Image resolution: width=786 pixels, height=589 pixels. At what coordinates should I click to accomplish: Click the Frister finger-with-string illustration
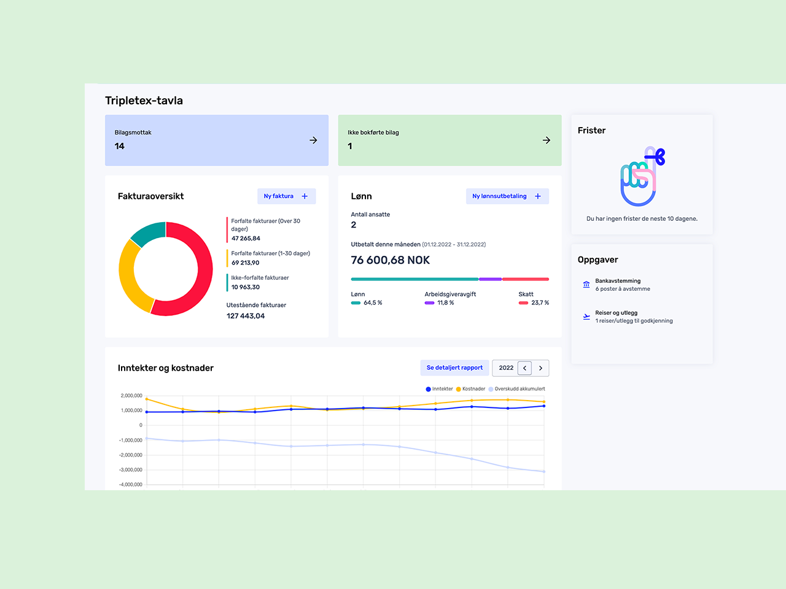tap(642, 176)
